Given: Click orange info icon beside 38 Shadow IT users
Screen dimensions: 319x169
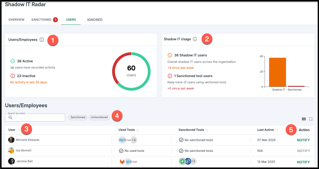Looking at the screenshot, I should 170,55.
